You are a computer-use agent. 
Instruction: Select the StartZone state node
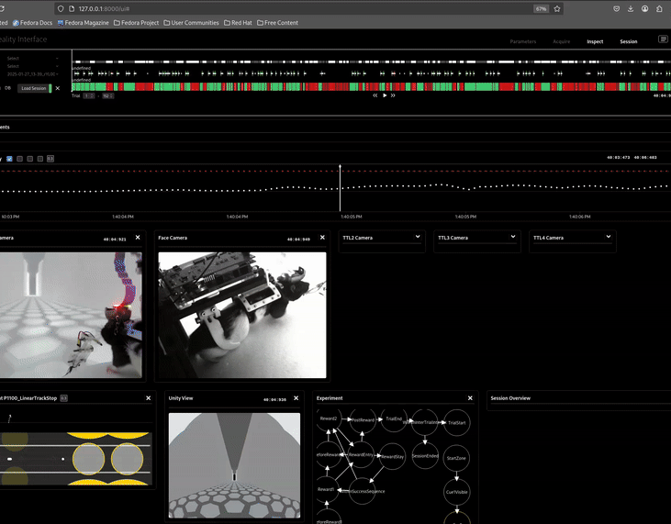pos(456,458)
